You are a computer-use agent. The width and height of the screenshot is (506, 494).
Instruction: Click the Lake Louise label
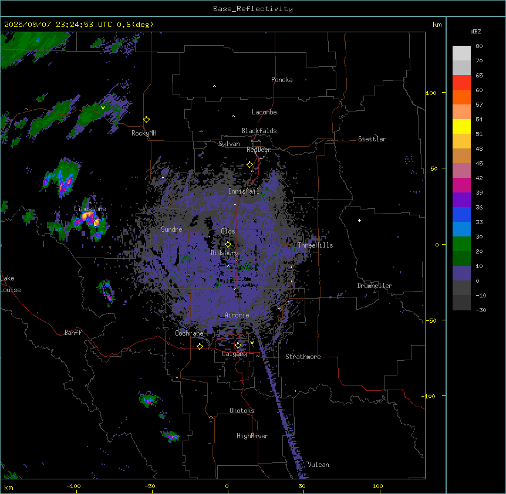[x=11, y=284]
